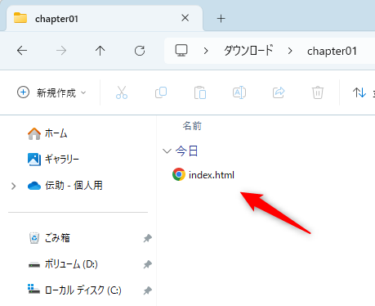Open ごみ箱 in the sidebar
The width and height of the screenshot is (375, 306).
click(50, 238)
